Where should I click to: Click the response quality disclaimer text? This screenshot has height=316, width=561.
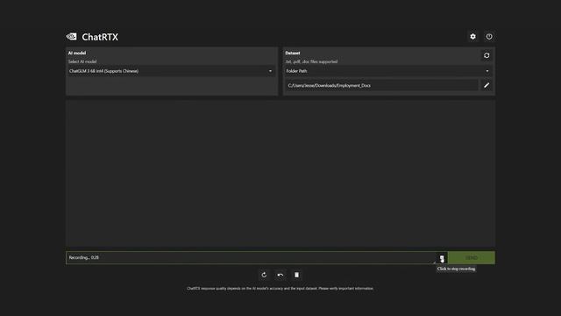(280, 289)
